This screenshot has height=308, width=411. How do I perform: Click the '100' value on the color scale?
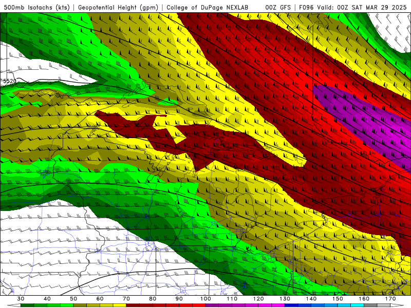point(206,299)
